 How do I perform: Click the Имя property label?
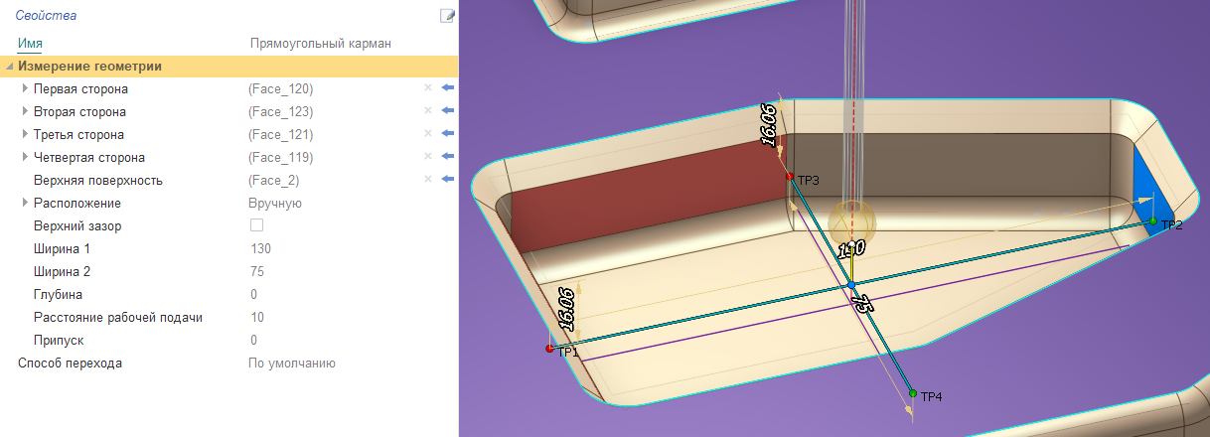[30, 43]
